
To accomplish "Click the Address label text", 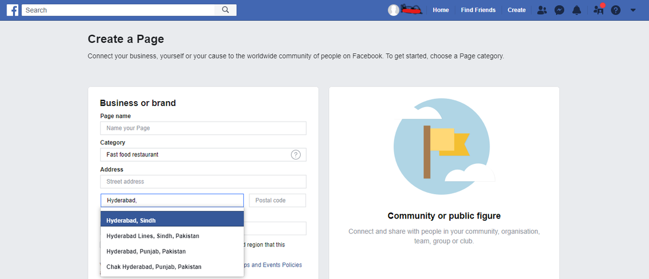I will [x=112, y=169].
